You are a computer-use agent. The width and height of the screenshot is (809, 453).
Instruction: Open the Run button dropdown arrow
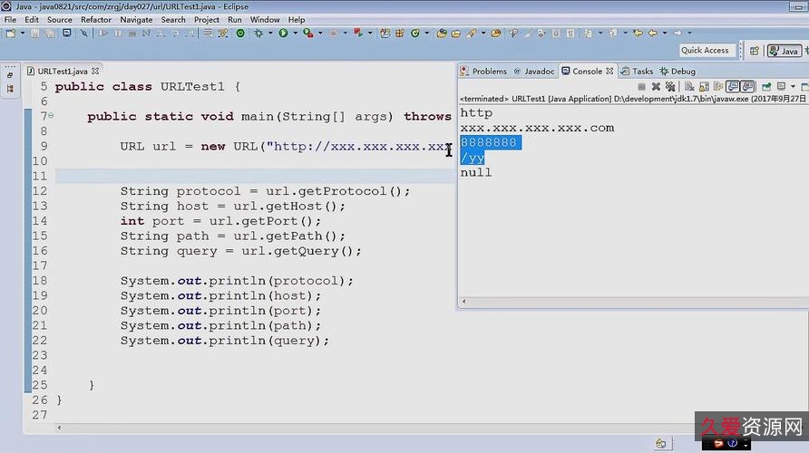[293, 34]
